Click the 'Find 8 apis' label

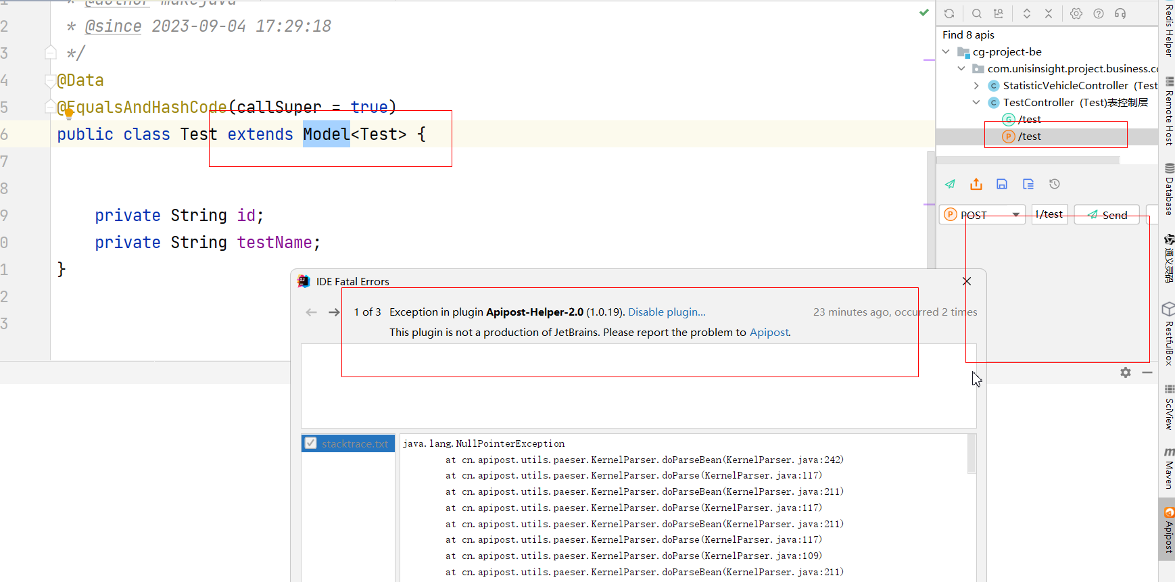click(968, 35)
